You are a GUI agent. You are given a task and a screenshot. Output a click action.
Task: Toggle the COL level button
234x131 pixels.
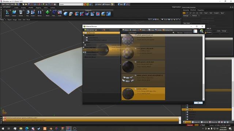[x=201, y=13]
